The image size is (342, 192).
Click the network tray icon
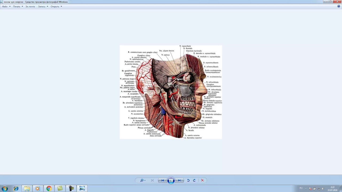tap(319, 189)
